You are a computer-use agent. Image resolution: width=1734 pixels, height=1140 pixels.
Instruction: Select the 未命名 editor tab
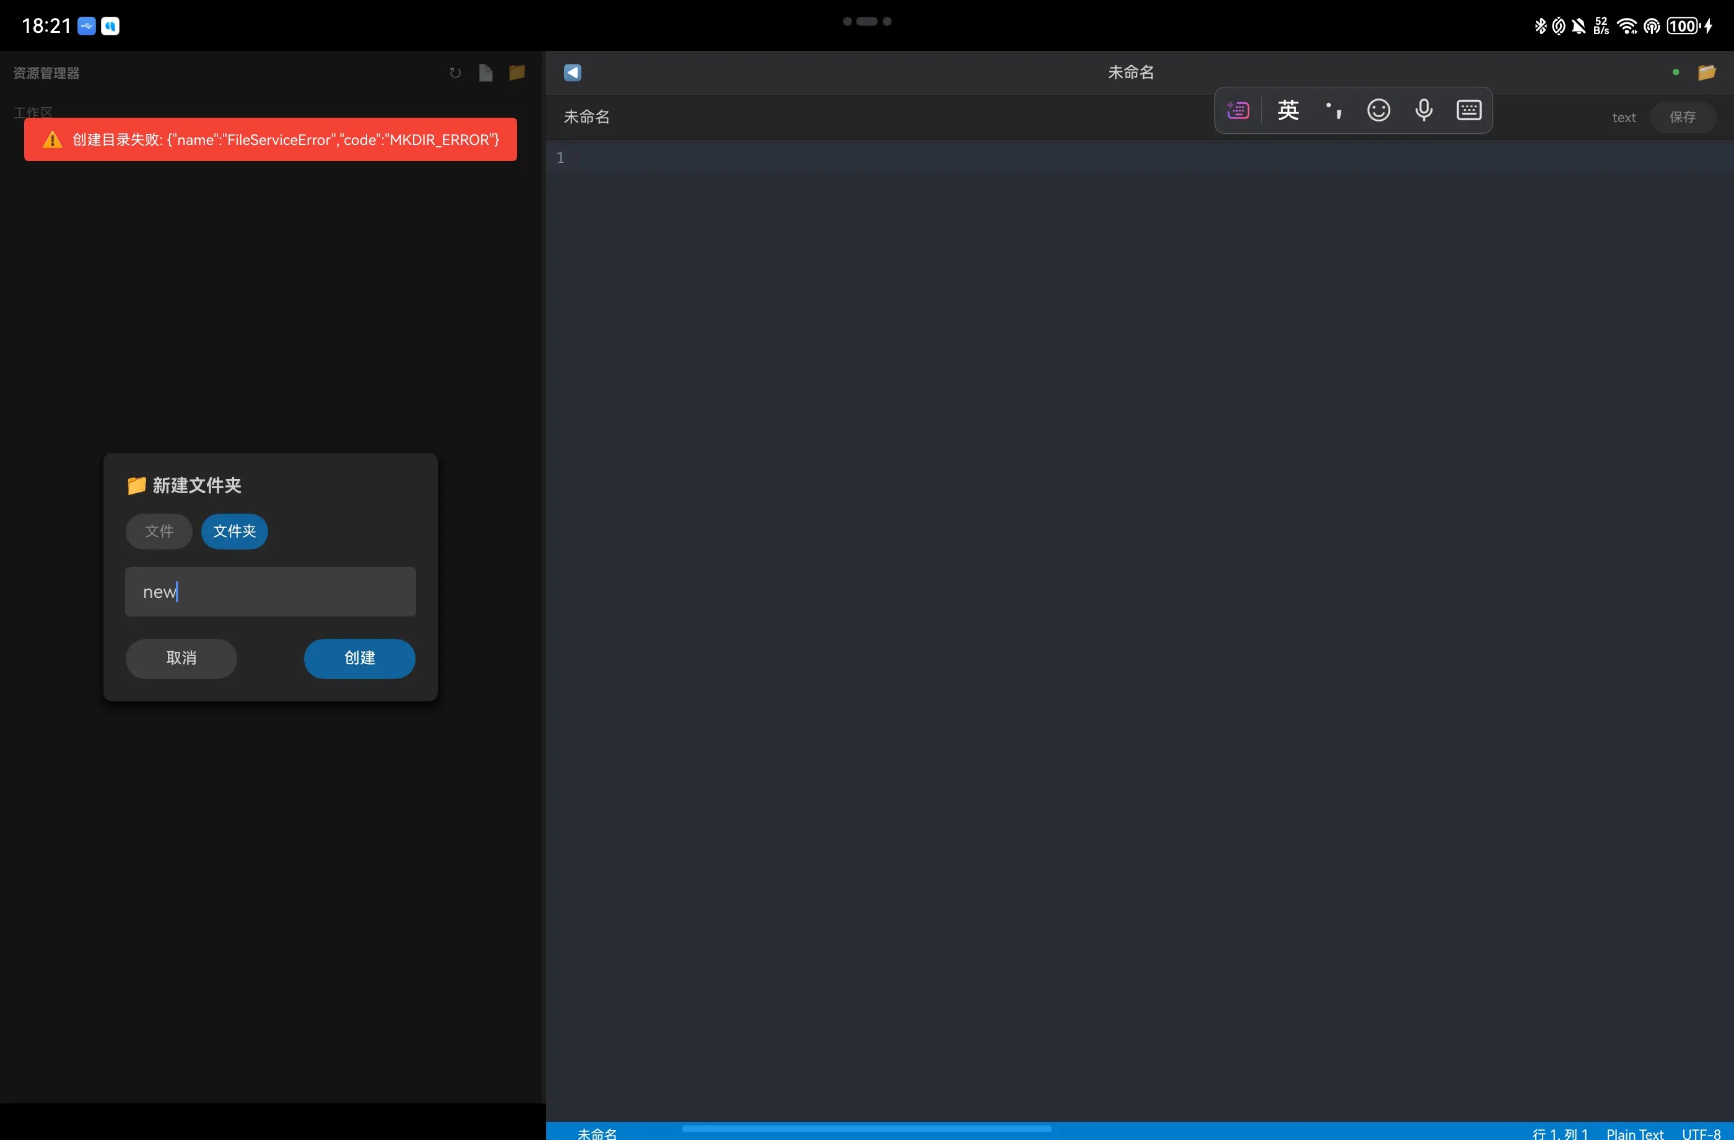586,117
